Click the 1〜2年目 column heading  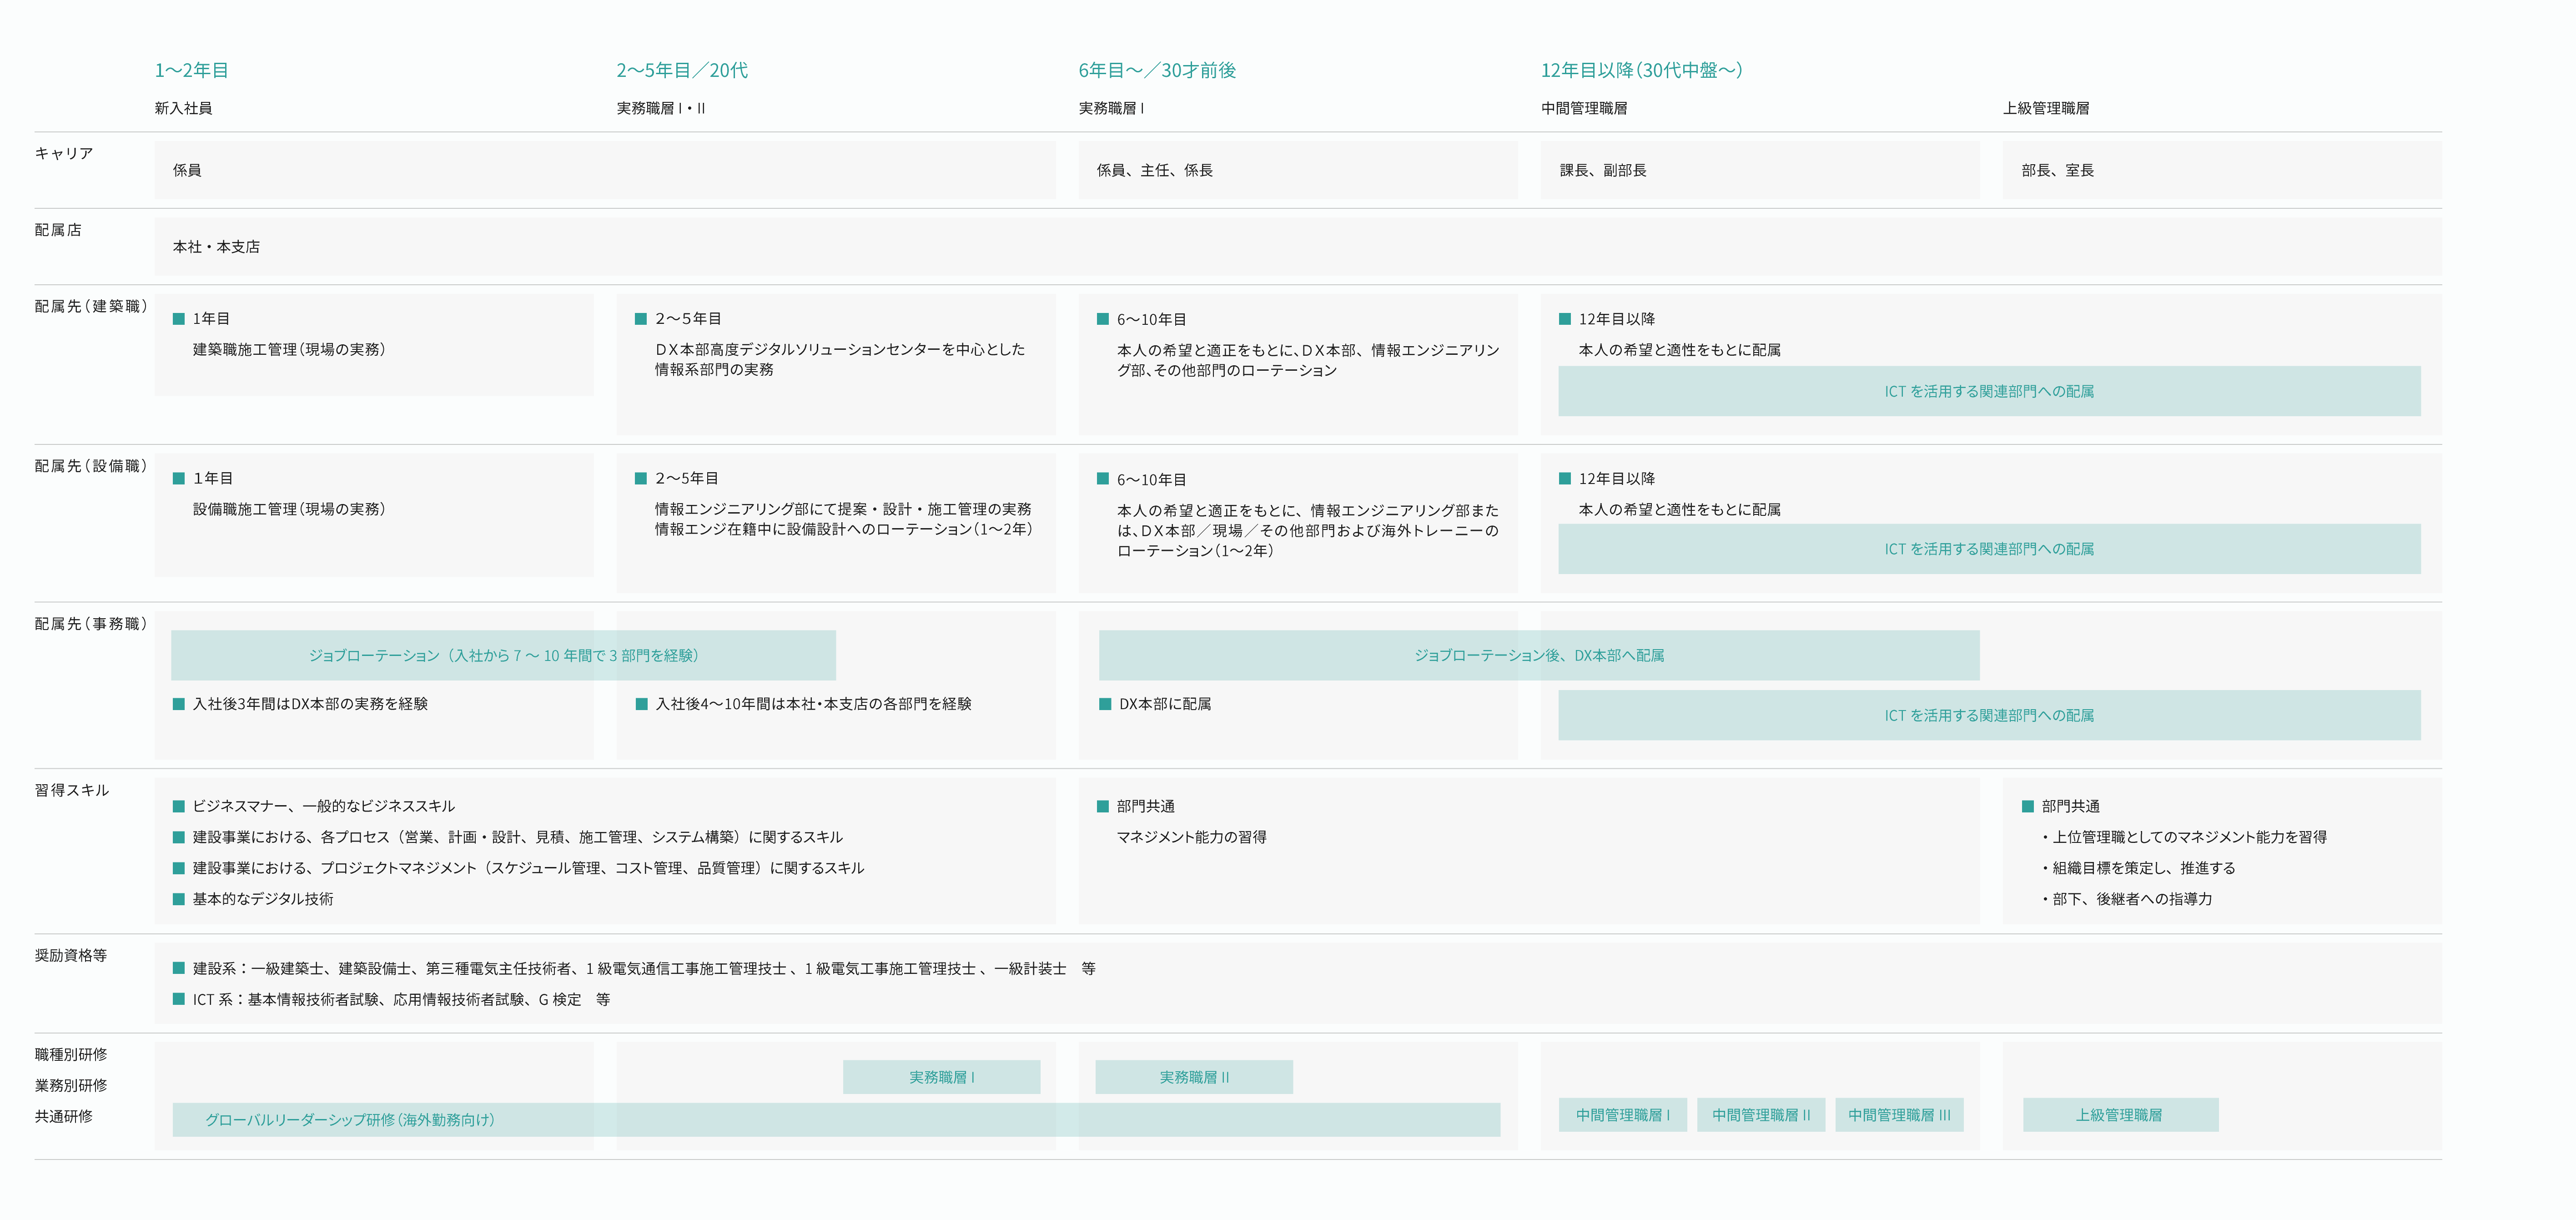pos(191,70)
